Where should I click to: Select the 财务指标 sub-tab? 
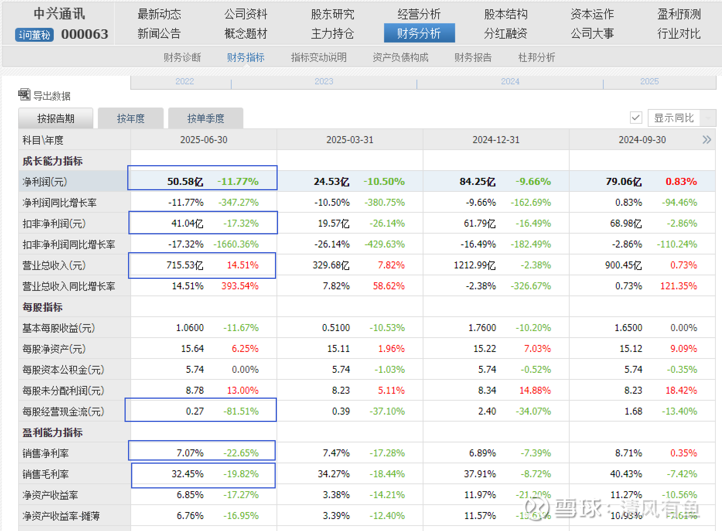pos(246,58)
